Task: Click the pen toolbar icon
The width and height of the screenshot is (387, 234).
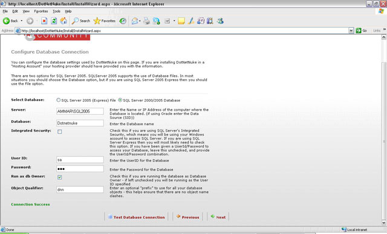Action: [191, 21]
